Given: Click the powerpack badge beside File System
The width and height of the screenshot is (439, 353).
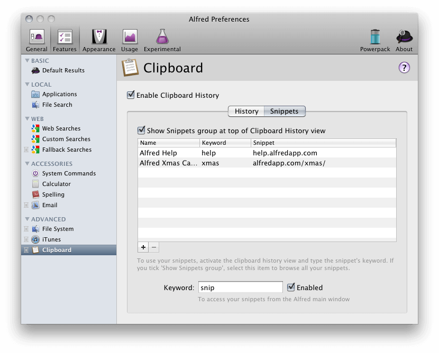Looking at the screenshot, I should (26, 229).
